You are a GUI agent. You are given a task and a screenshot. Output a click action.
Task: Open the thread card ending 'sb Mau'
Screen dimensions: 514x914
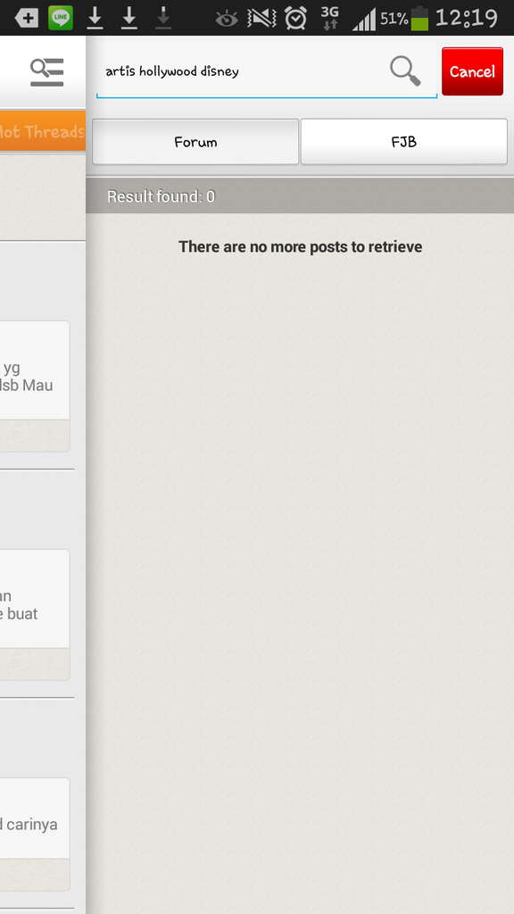pyautogui.click(x=35, y=386)
